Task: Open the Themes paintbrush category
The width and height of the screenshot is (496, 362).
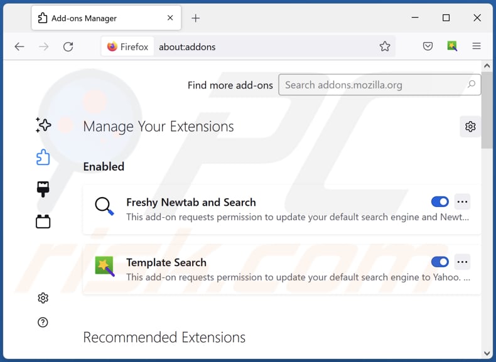Action: point(43,189)
